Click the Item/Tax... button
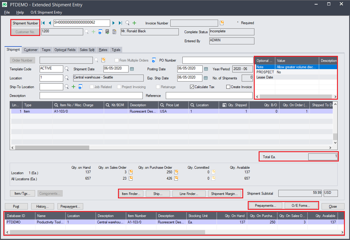The image size is (350, 240). click(22, 194)
